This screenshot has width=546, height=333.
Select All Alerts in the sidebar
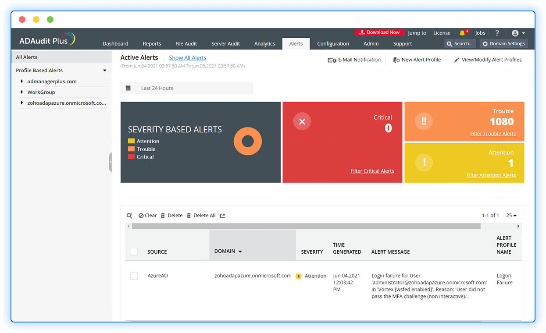[61, 57]
